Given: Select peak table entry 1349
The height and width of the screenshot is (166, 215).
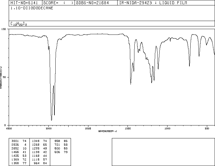Looking at the screenshot, I should click(36, 141).
